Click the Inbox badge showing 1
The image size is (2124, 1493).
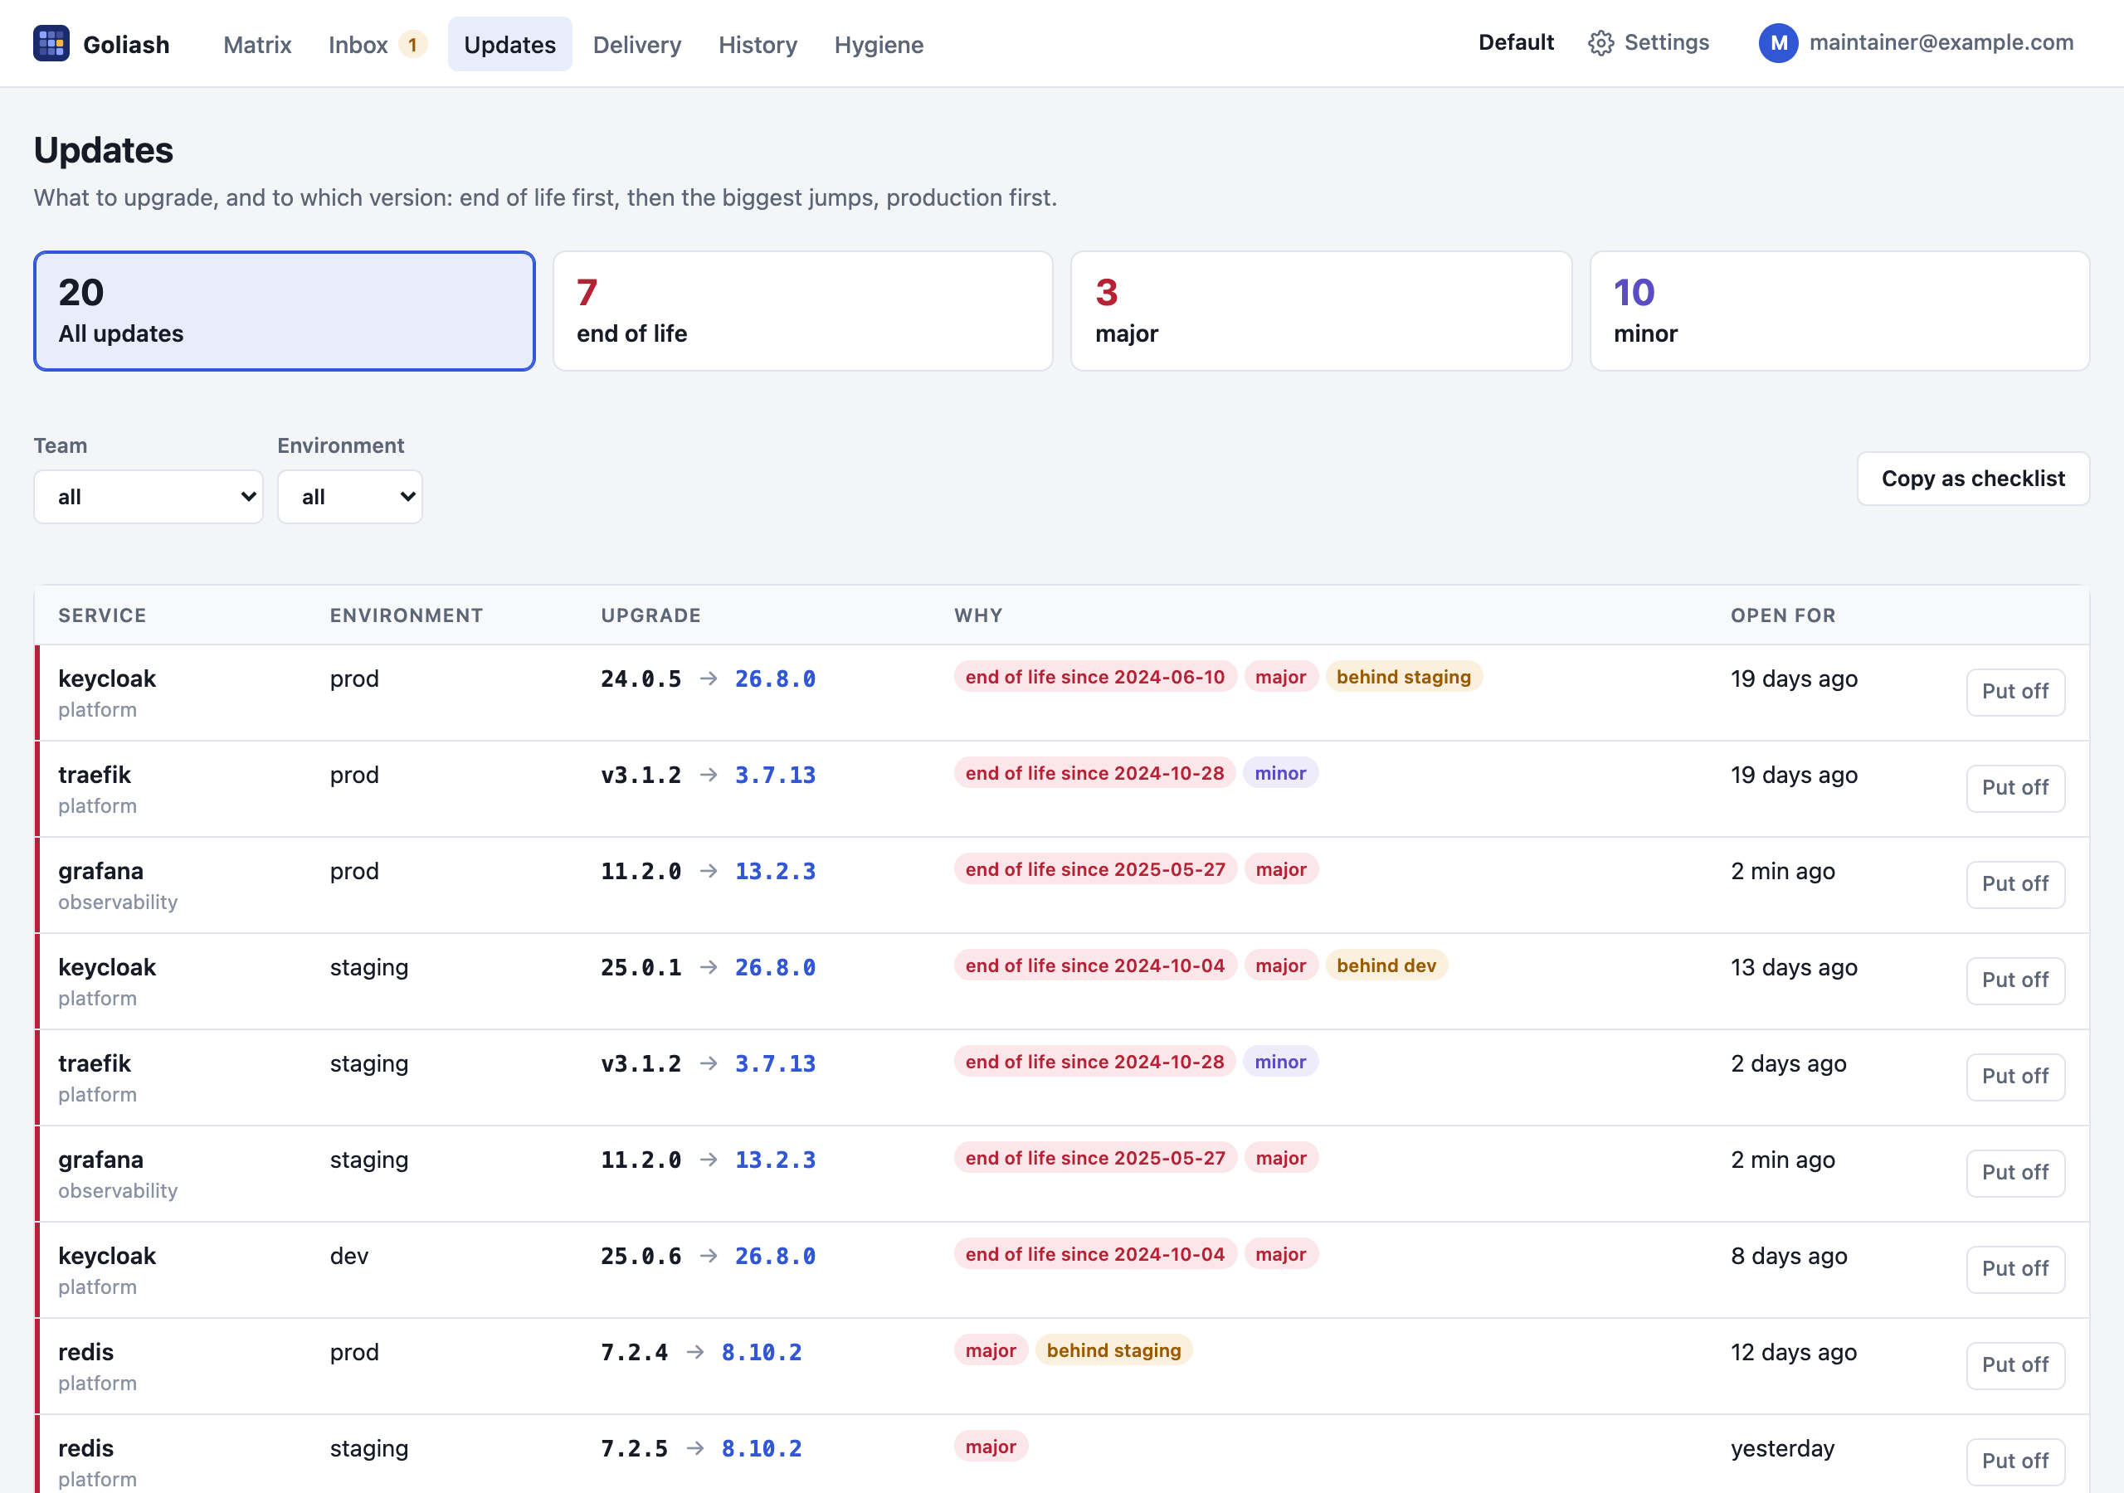(x=412, y=45)
